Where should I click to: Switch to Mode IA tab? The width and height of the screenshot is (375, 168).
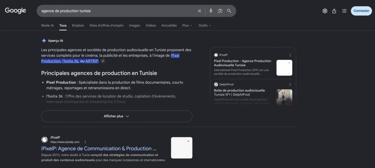pyautogui.click(x=47, y=25)
